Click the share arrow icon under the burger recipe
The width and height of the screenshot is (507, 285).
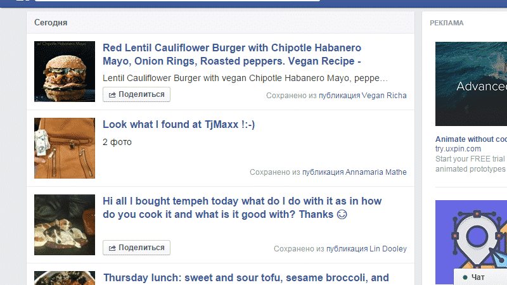point(112,94)
